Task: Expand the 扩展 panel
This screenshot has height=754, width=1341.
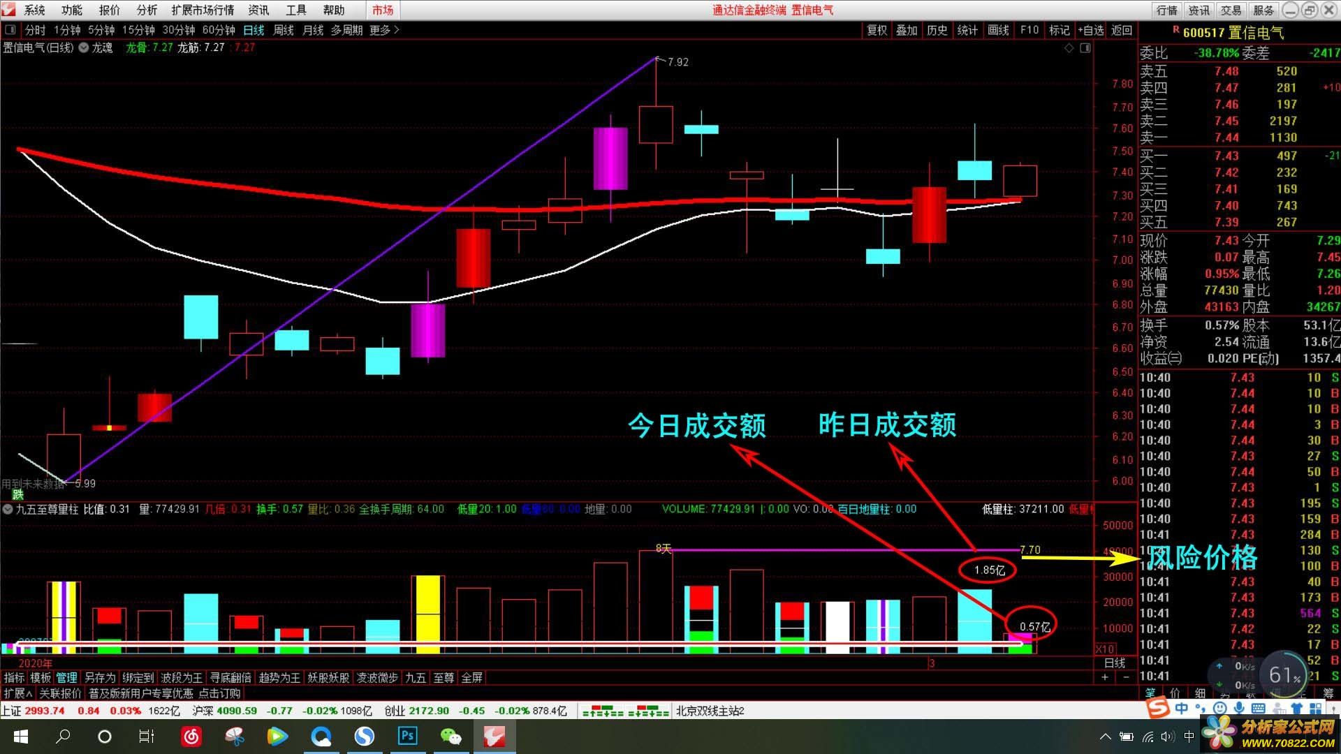Action: pyautogui.click(x=17, y=693)
